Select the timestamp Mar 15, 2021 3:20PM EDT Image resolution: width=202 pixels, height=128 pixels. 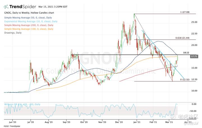coord(53,7)
